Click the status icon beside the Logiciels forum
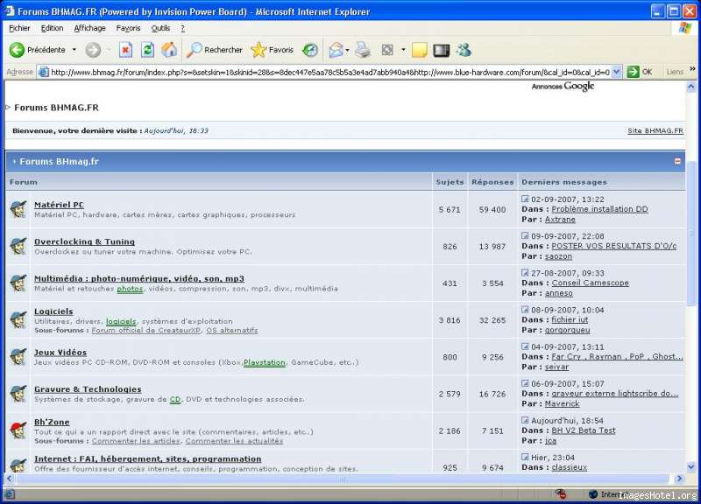Image resolution: width=701 pixels, height=504 pixels. (18, 319)
